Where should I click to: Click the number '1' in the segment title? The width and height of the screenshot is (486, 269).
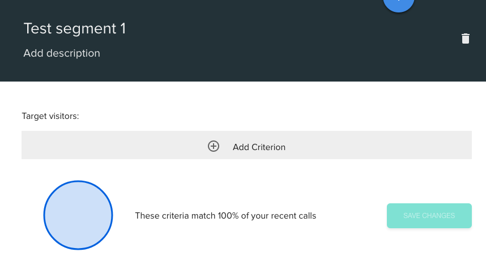(123, 28)
